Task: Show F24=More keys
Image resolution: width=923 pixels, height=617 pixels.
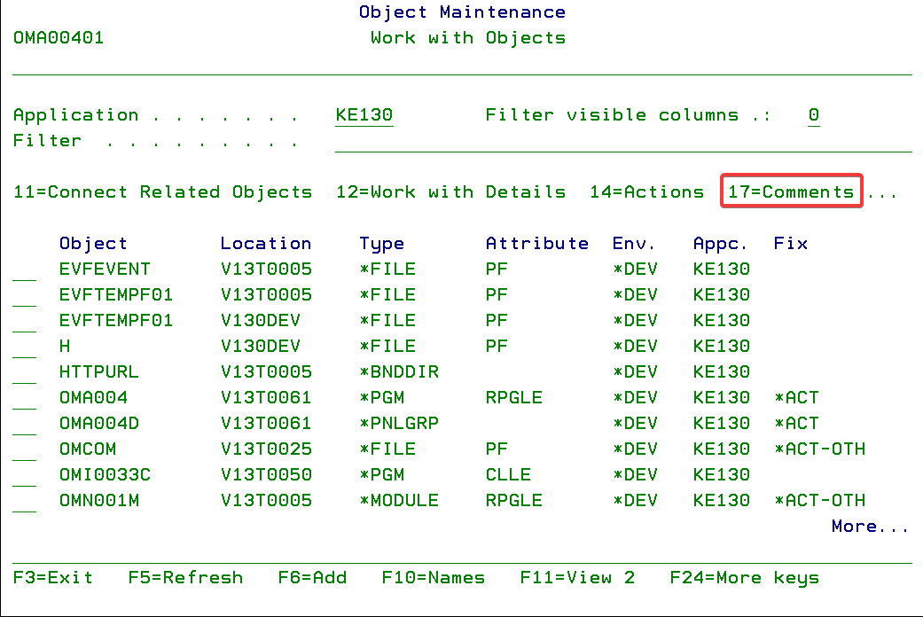Action: point(744,578)
